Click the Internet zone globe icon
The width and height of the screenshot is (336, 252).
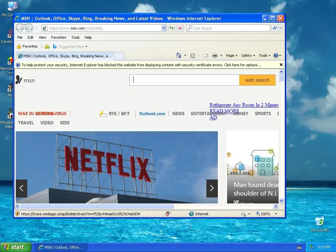point(191,214)
